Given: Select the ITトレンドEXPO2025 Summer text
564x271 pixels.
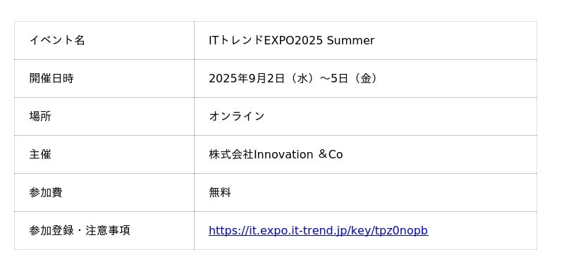Looking at the screenshot, I should tap(291, 40).
